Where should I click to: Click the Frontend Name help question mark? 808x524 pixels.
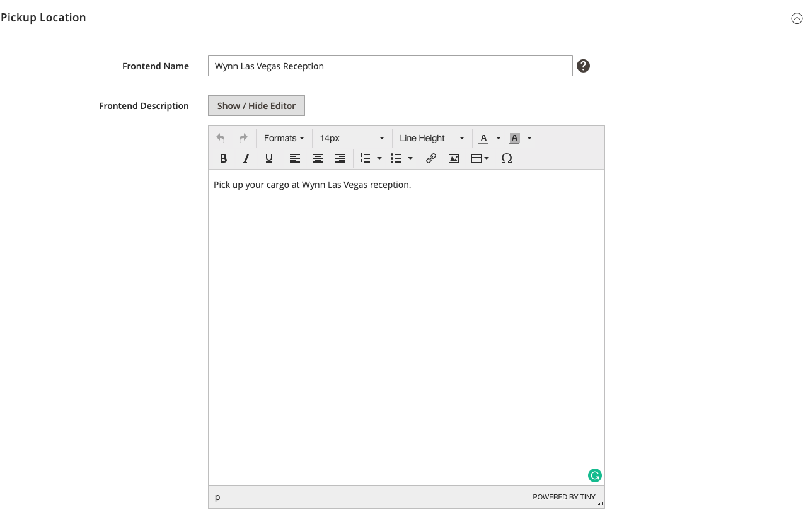[584, 66]
